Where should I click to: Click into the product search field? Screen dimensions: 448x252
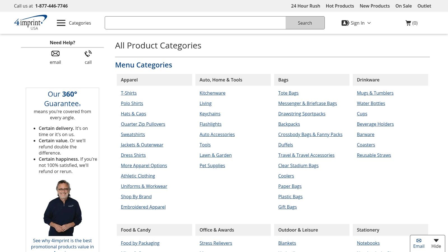195,23
